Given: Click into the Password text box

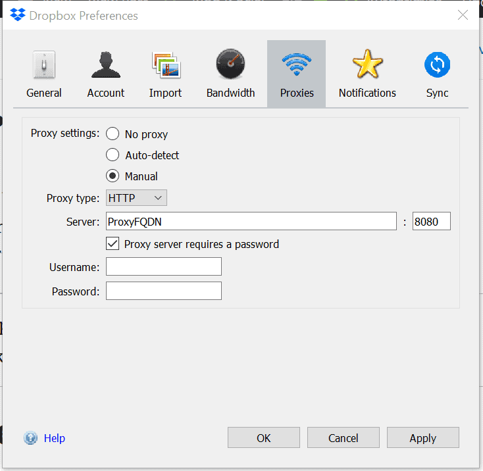Looking at the screenshot, I should click(x=163, y=291).
